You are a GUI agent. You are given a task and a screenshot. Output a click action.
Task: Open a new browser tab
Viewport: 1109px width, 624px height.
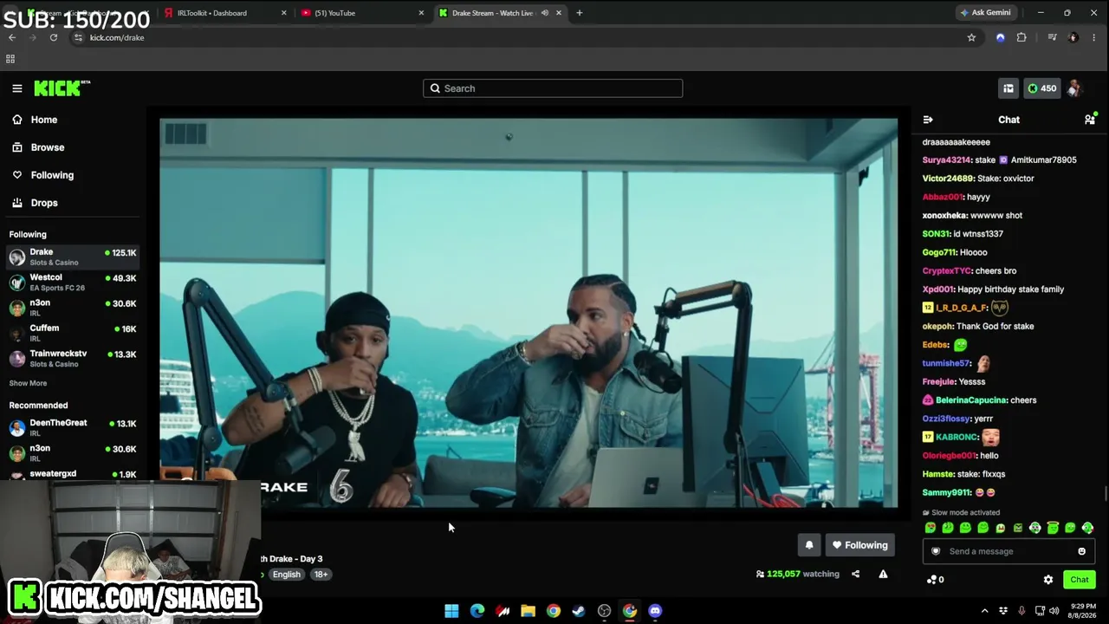click(x=580, y=13)
